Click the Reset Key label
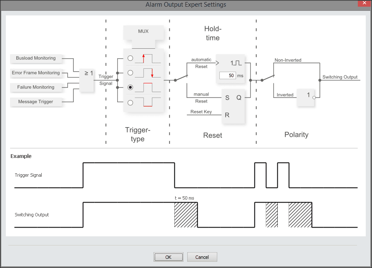Viewport: 372px width, 268px height. pos(201,112)
